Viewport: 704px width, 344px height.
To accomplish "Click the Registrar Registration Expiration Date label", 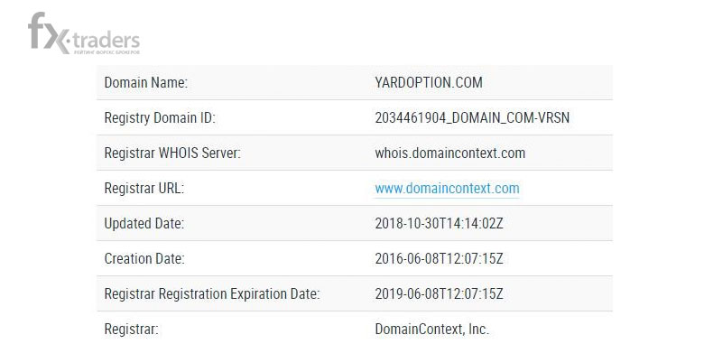I will (x=212, y=294).
